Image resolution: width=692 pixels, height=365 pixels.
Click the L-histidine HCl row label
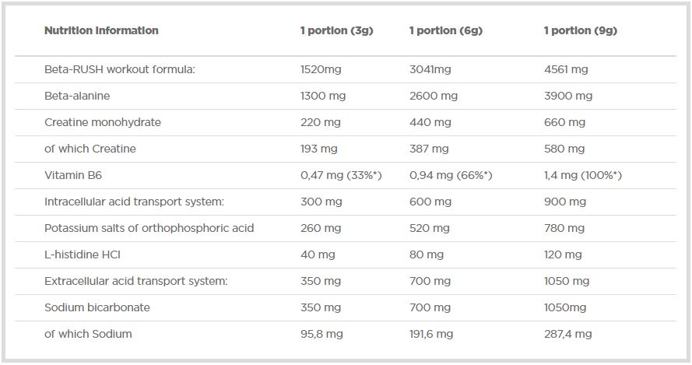(x=82, y=254)
